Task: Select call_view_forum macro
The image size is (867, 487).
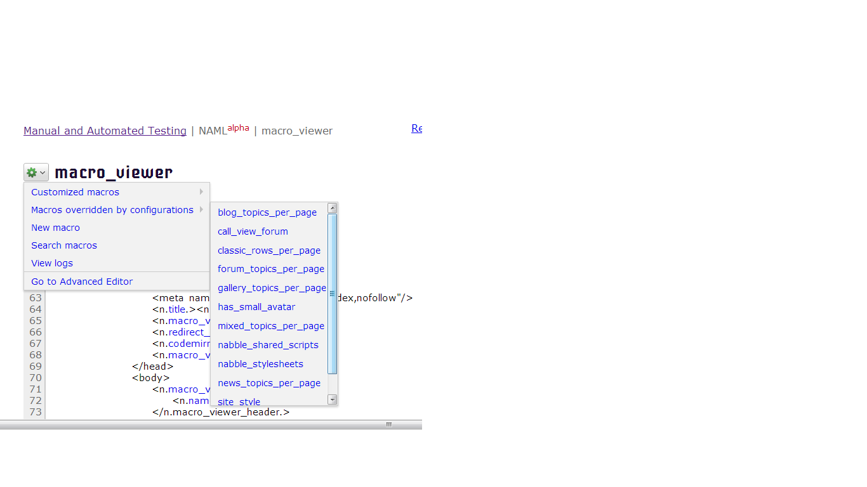Action: 253,231
